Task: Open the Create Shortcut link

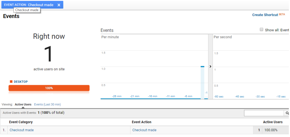Action: click(x=265, y=15)
